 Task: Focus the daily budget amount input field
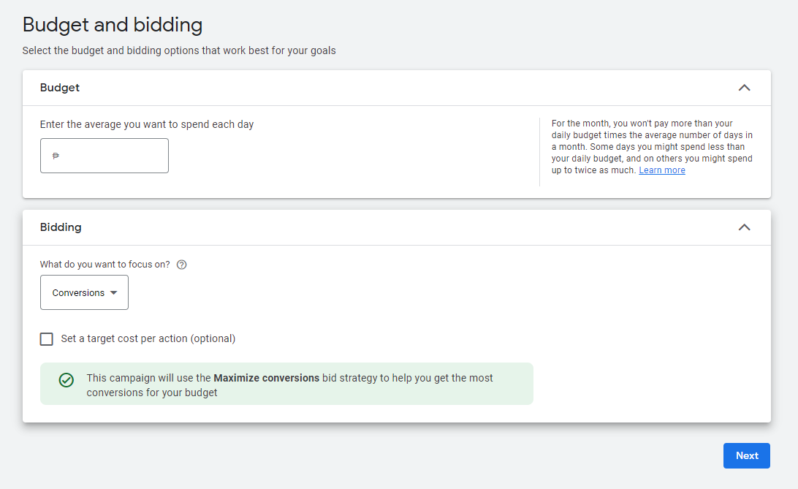pyautogui.click(x=104, y=156)
